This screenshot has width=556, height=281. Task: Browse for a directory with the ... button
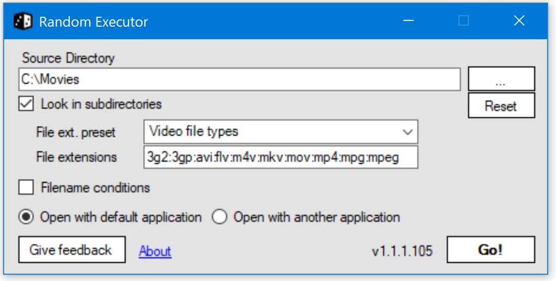coord(501,79)
